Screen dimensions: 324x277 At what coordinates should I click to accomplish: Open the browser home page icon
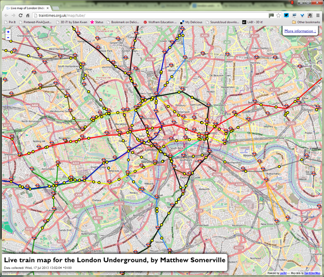(x=28, y=16)
